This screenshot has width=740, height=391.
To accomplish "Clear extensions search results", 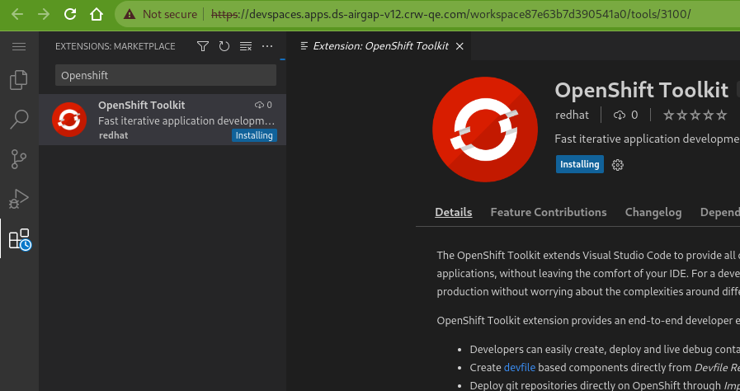I will (245, 46).
